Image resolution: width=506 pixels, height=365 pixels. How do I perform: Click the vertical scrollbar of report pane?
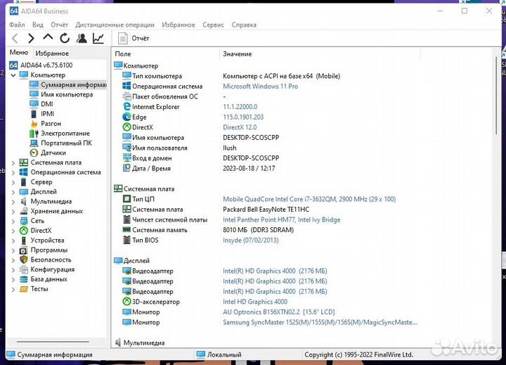click(496, 95)
